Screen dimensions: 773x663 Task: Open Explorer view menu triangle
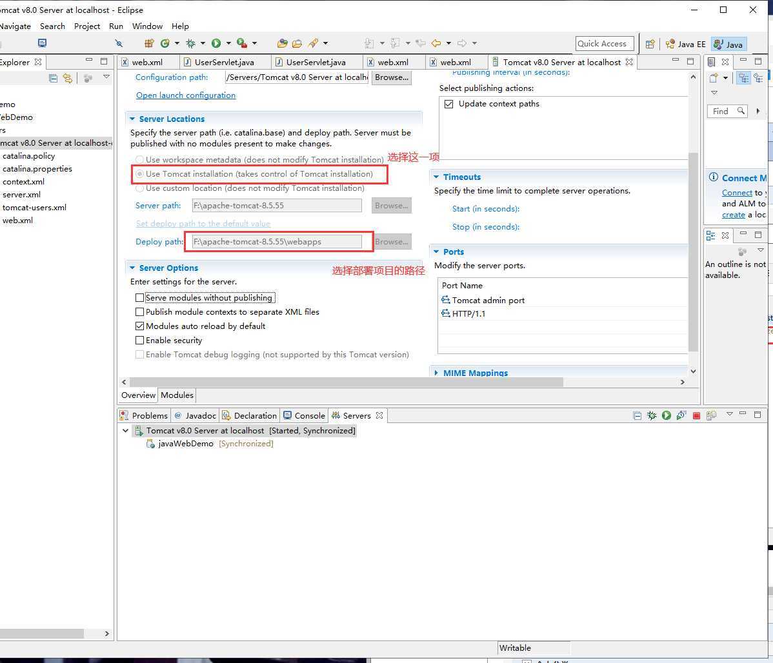pos(106,77)
